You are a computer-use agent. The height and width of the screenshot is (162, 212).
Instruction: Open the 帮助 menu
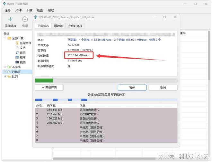click(x=51, y=10)
